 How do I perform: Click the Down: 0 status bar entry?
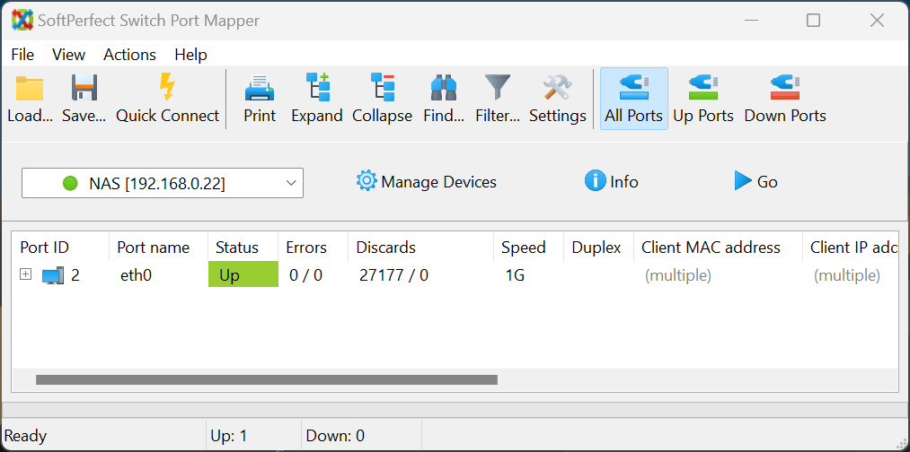[335, 436]
